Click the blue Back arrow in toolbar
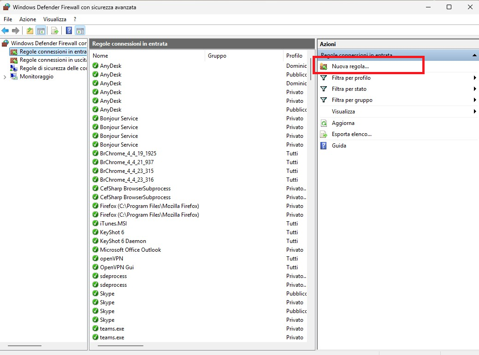The height and width of the screenshot is (355, 479). coord(5,31)
